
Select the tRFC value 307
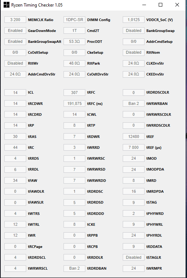coord(74,93)
